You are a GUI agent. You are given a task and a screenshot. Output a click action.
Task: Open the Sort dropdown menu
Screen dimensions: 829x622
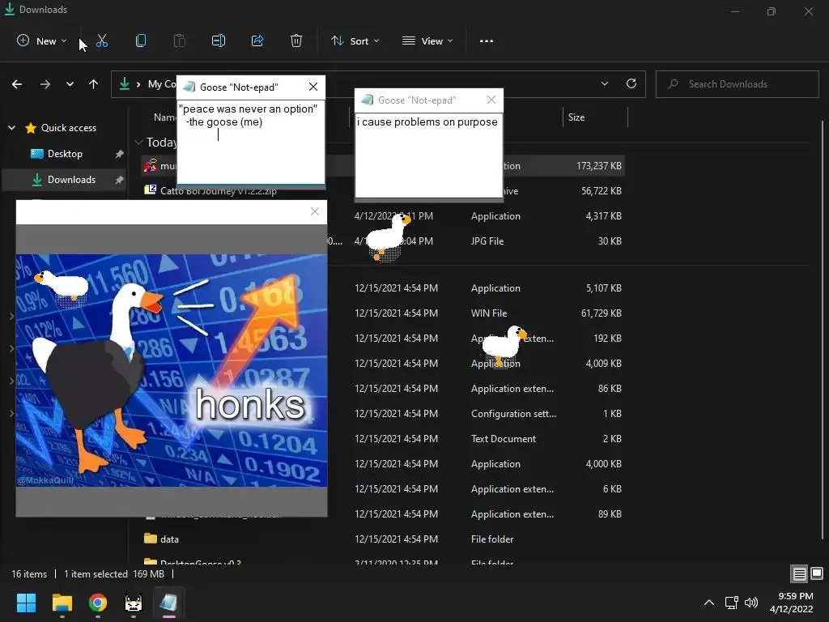355,40
